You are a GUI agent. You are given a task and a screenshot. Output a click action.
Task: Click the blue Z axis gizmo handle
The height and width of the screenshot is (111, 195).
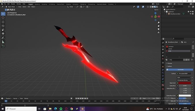155,13
